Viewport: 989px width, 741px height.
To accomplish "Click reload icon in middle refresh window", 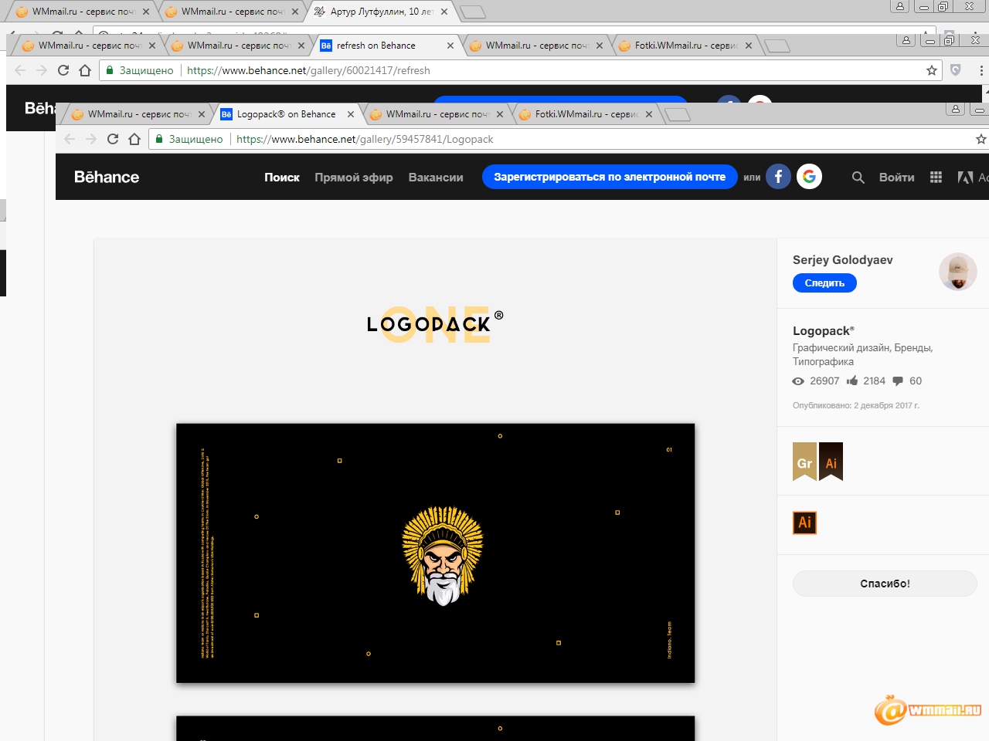I will tap(63, 70).
